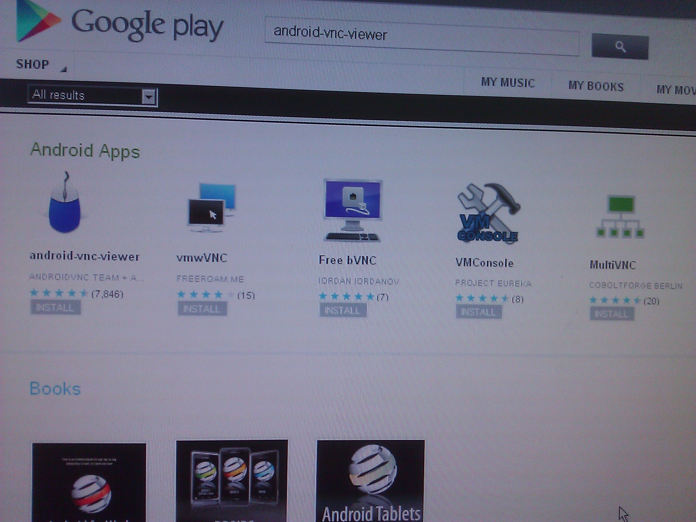Viewport: 696px width, 522px height.
Task: Install android-vnc-viewer app
Action: 55,307
